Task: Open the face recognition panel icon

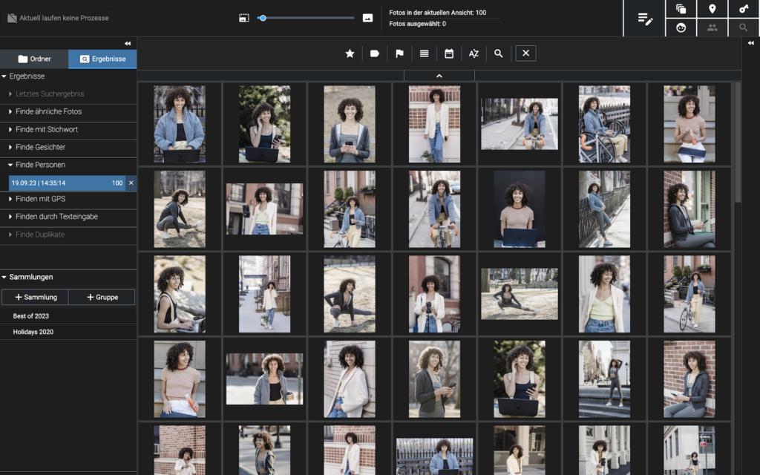Action: pos(681,27)
